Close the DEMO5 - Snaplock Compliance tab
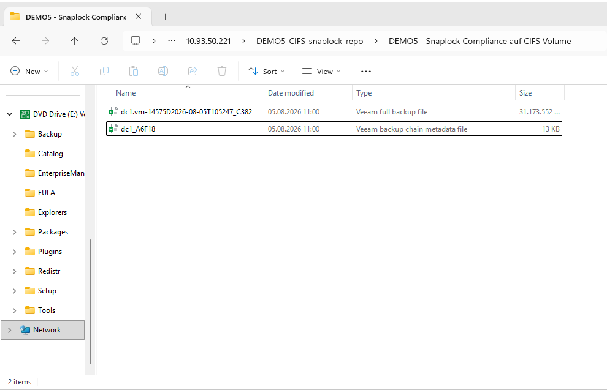 pyautogui.click(x=138, y=17)
